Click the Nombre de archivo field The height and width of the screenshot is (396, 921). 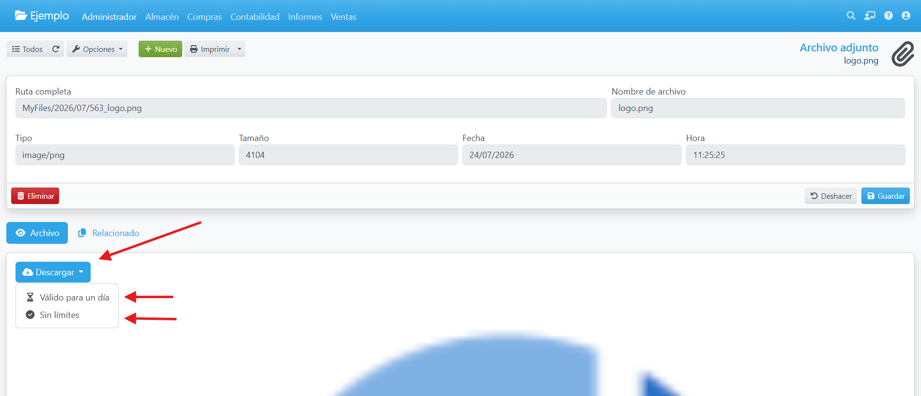pos(758,108)
